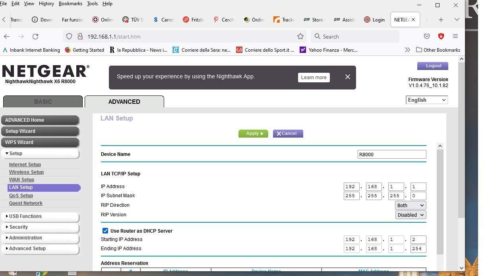Screen dimensions: 488x276
Task: Click the red uBlock extension icon
Action: 441,36
